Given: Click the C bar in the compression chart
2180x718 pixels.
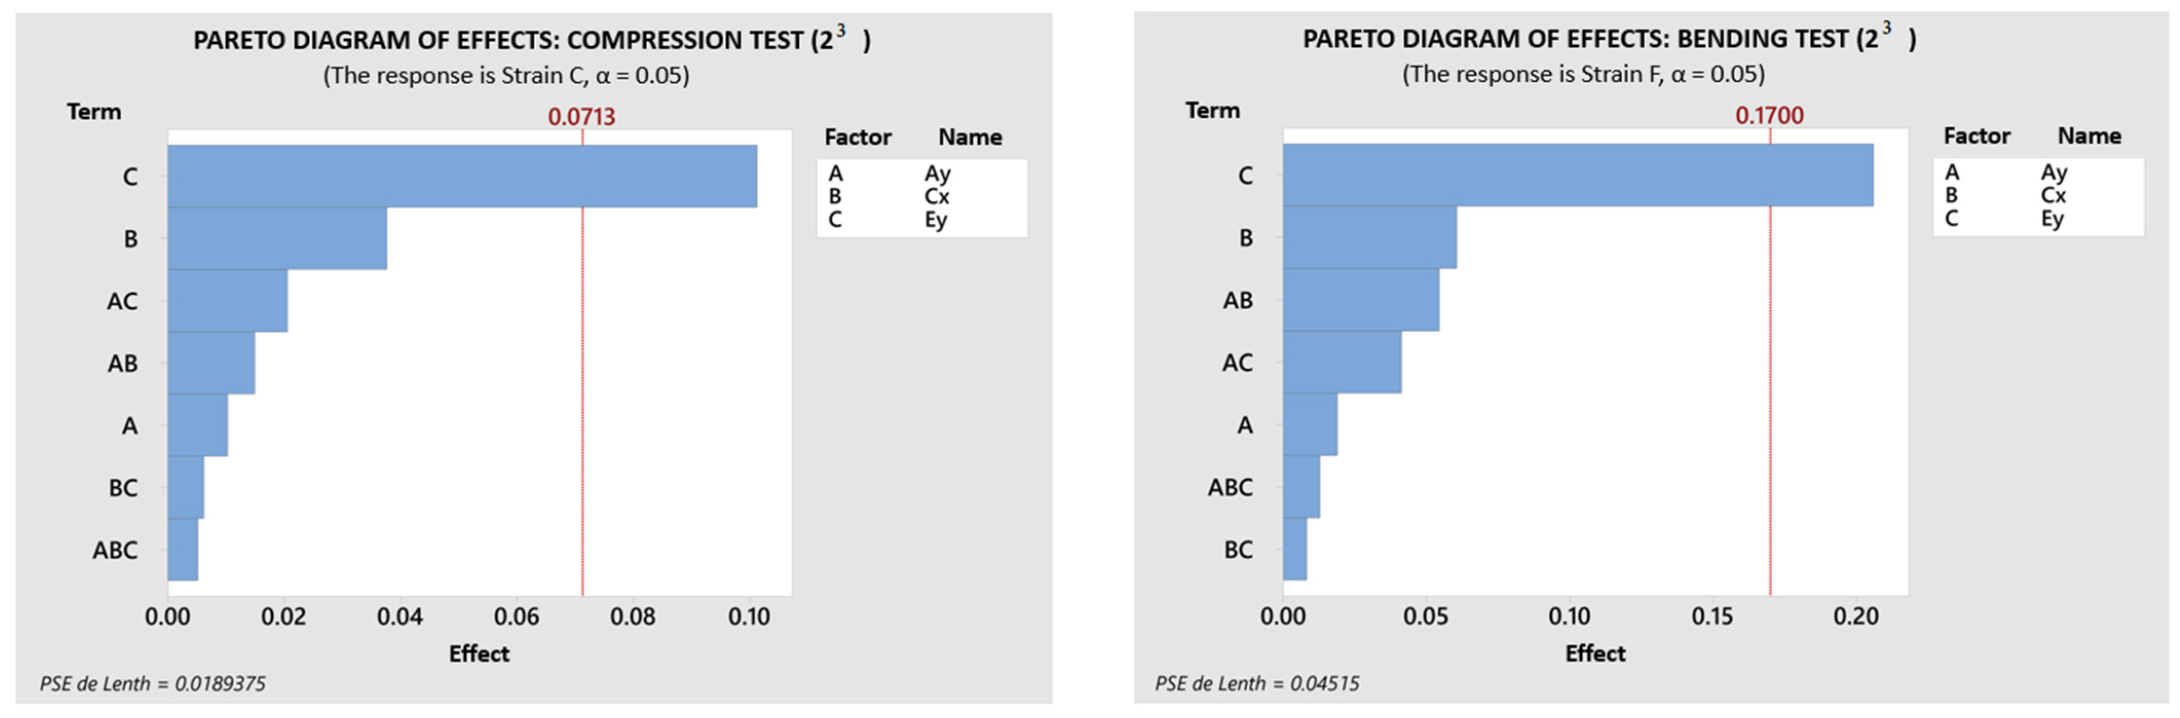Looking at the screenshot, I should pyautogui.click(x=462, y=176).
